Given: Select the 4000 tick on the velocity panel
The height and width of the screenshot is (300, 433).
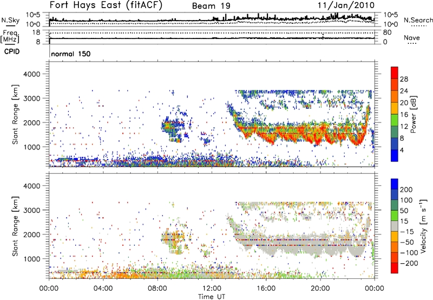Looking at the screenshot, I should [x=32, y=186].
